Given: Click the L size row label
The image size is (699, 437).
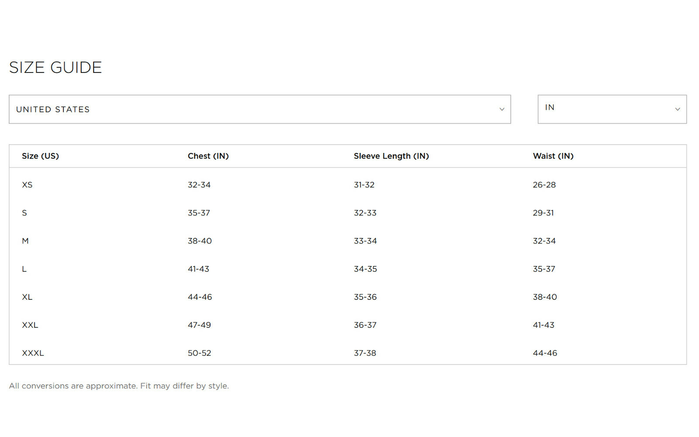Looking at the screenshot, I should coord(24,269).
